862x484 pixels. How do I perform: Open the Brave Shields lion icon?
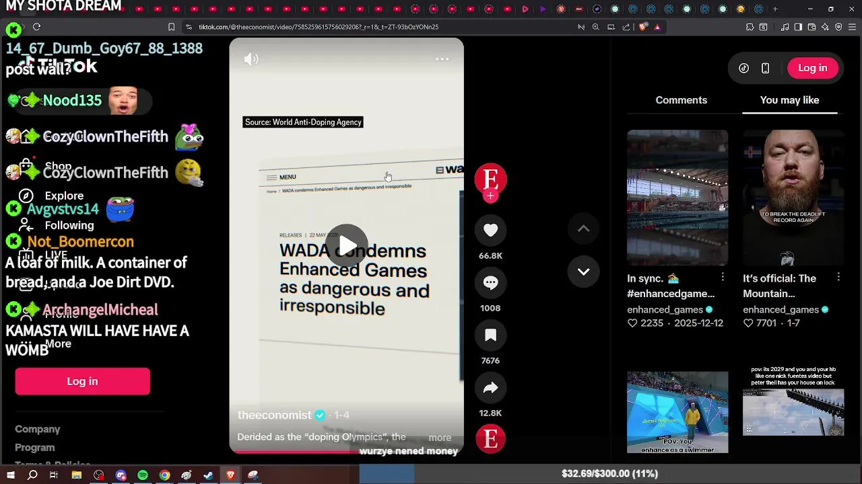(x=642, y=27)
